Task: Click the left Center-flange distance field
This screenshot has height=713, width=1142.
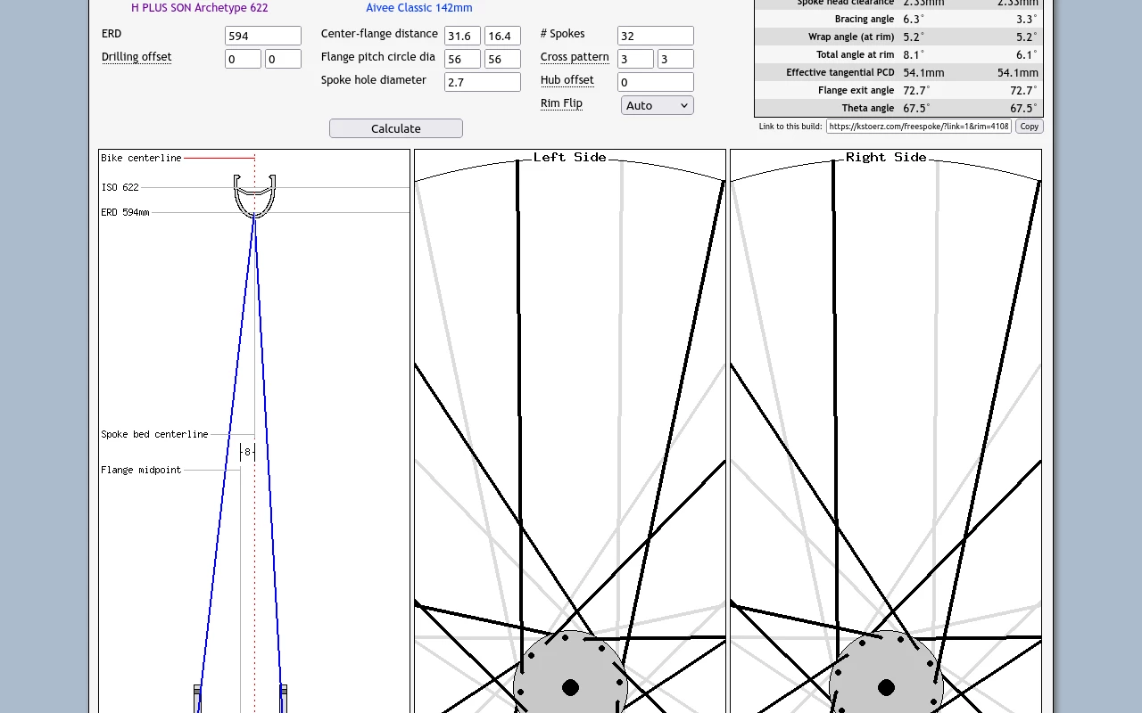Action: (x=462, y=36)
